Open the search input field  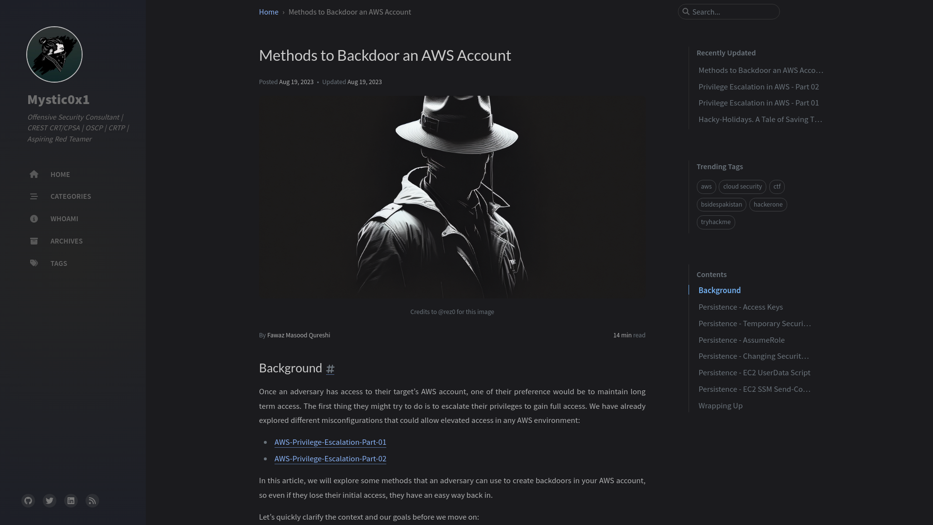[x=728, y=12]
